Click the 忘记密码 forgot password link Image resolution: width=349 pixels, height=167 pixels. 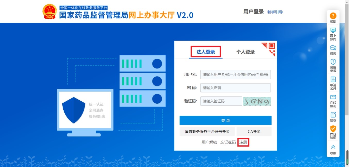coord(228,142)
